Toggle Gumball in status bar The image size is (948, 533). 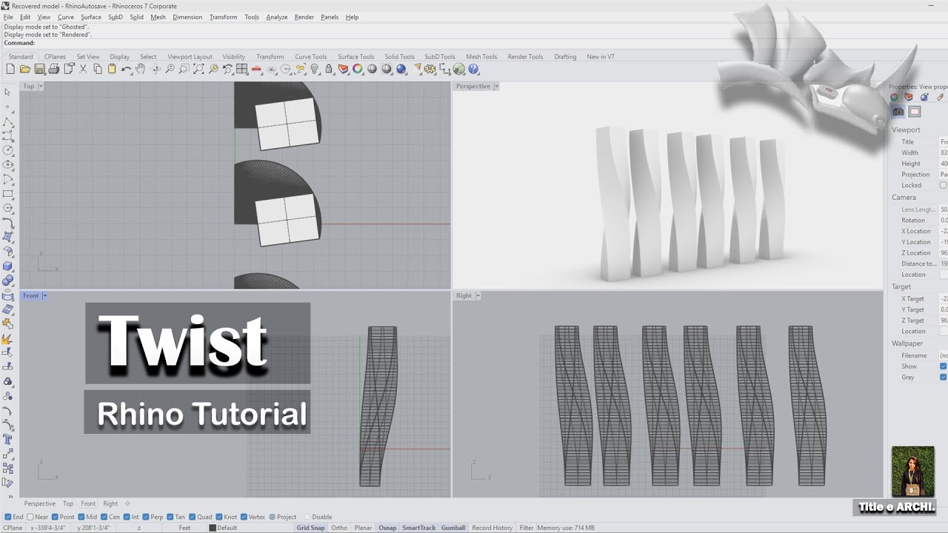(x=453, y=528)
